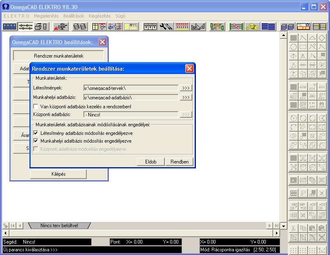Viewport: 330px width, 255px height.
Task: Click the horizontal scrollbar left arrow
Action: pos(5,233)
